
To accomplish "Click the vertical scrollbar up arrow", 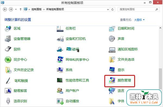I will tap(160, 28).
